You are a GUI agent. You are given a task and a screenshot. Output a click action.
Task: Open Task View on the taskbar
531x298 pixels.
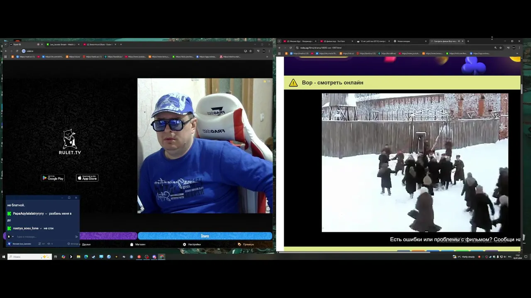click(x=56, y=257)
